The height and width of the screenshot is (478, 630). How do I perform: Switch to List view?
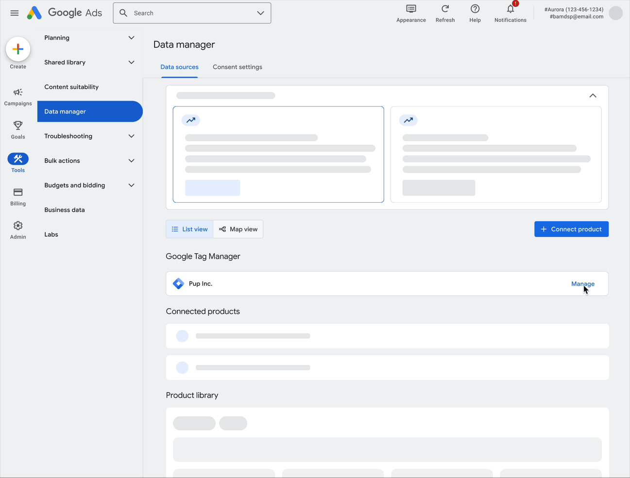pyautogui.click(x=189, y=229)
